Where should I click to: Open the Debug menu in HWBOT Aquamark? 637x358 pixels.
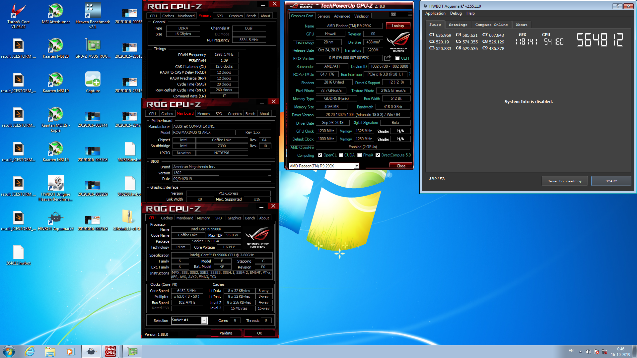[x=456, y=13]
